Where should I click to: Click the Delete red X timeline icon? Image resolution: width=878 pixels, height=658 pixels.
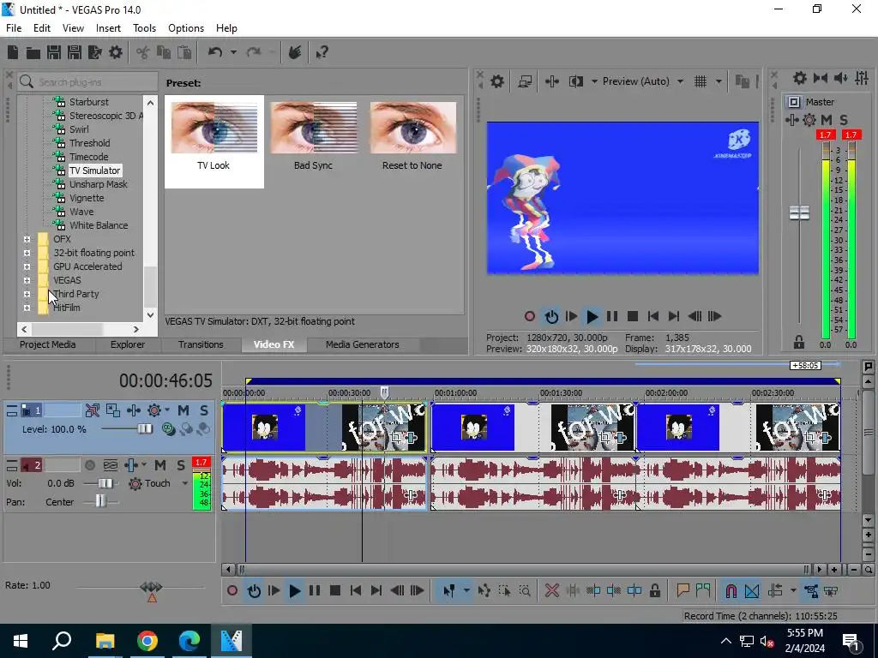551,591
